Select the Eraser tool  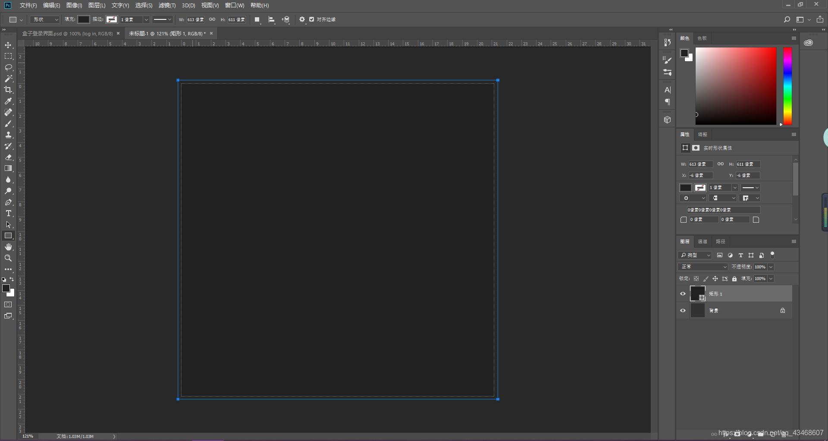[x=8, y=157]
